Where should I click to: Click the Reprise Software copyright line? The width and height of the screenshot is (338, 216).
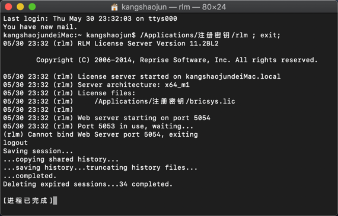point(177,60)
